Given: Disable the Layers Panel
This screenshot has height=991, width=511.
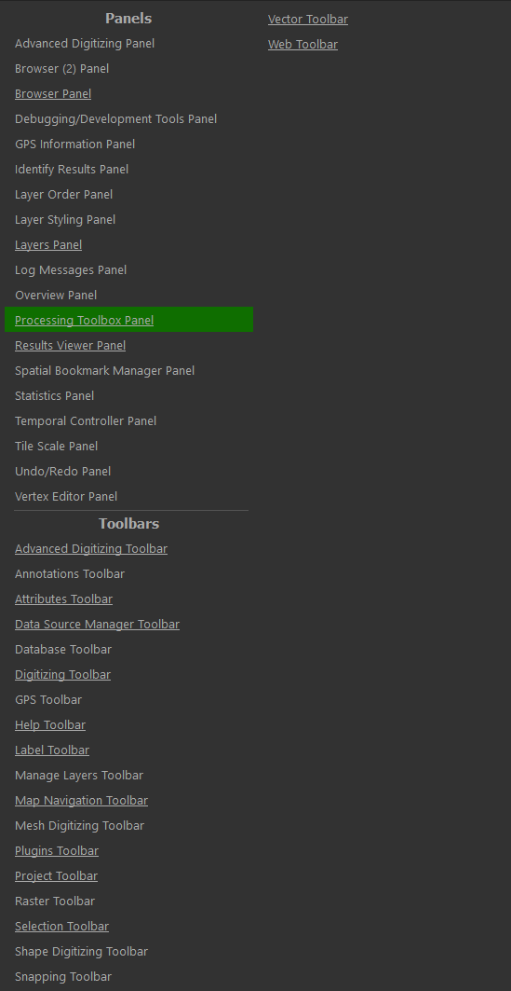Looking at the screenshot, I should (x=48, y=244).
